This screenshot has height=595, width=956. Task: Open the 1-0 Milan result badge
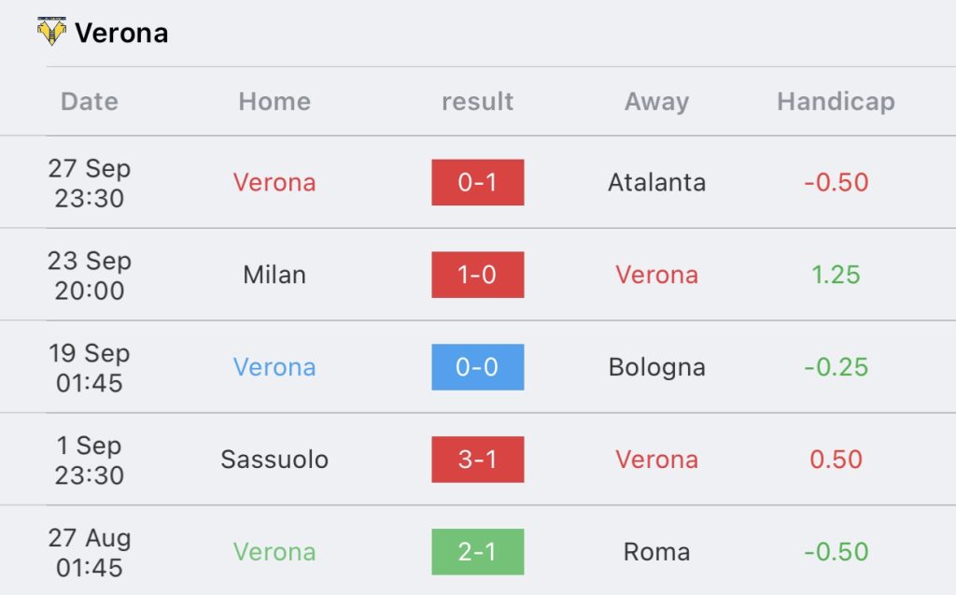coord(477,275)
